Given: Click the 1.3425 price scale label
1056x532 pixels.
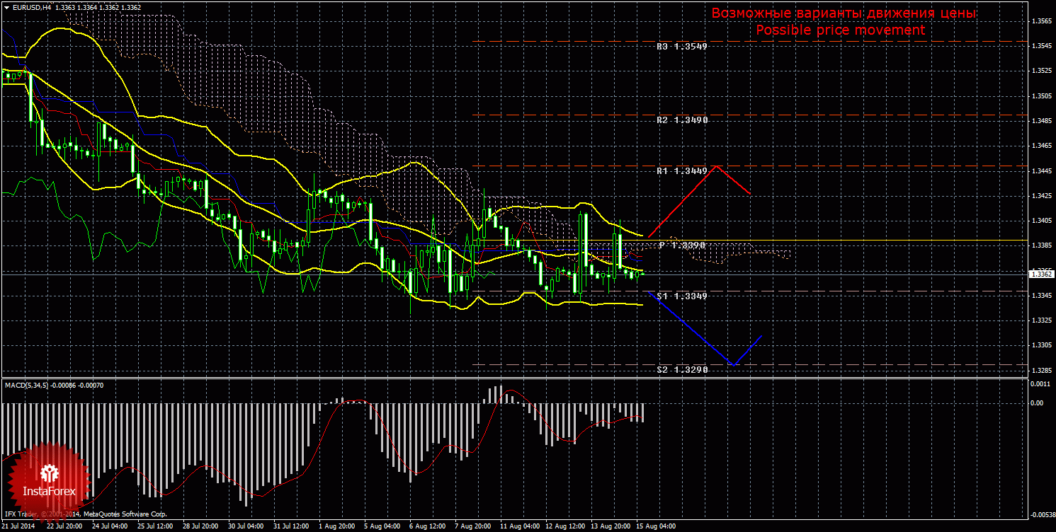Looking at the screenshot, I should click(1041, 196).
